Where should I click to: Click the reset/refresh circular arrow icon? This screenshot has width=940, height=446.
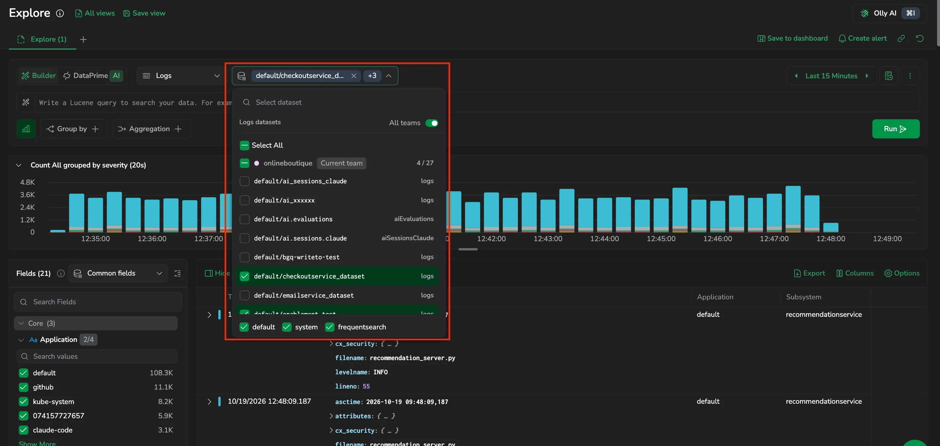(x=920, y=38)
